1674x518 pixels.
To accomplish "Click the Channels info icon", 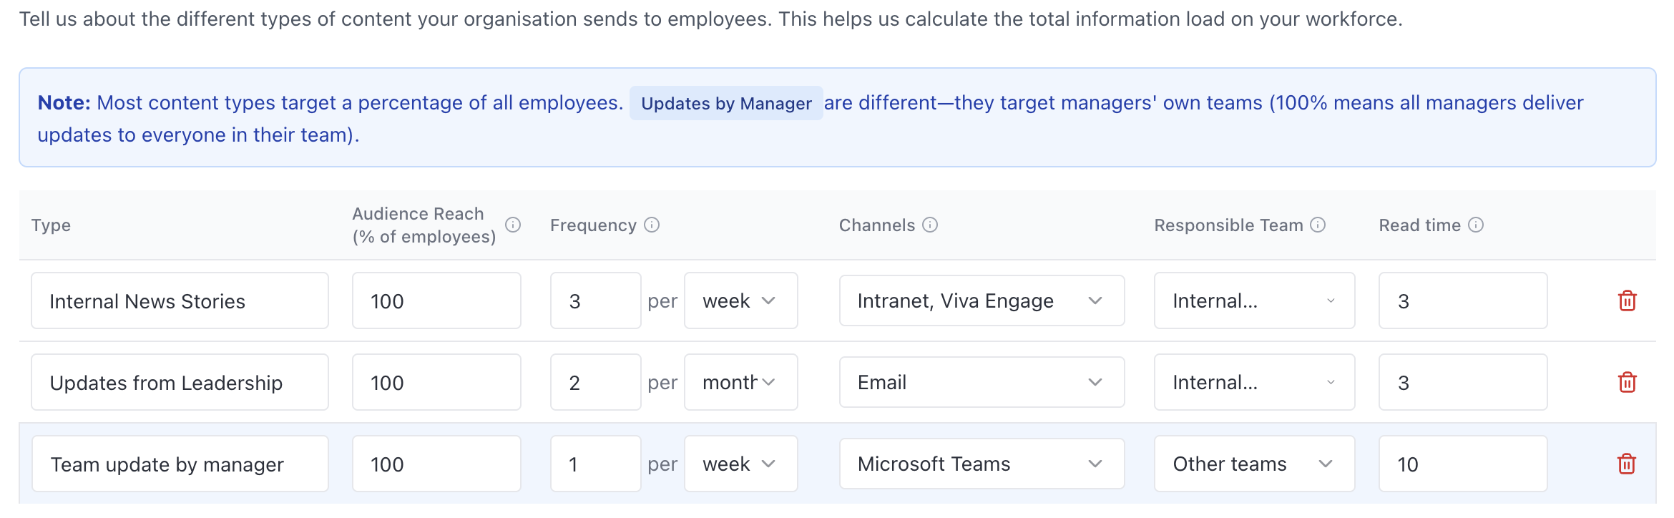I will [930, 225].
